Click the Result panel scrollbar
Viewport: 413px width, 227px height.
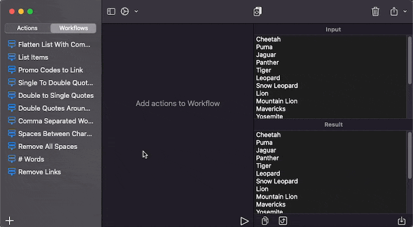tap(409, 156)
